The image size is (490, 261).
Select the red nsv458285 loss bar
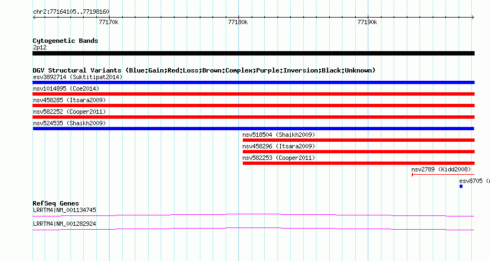point(253,105)
